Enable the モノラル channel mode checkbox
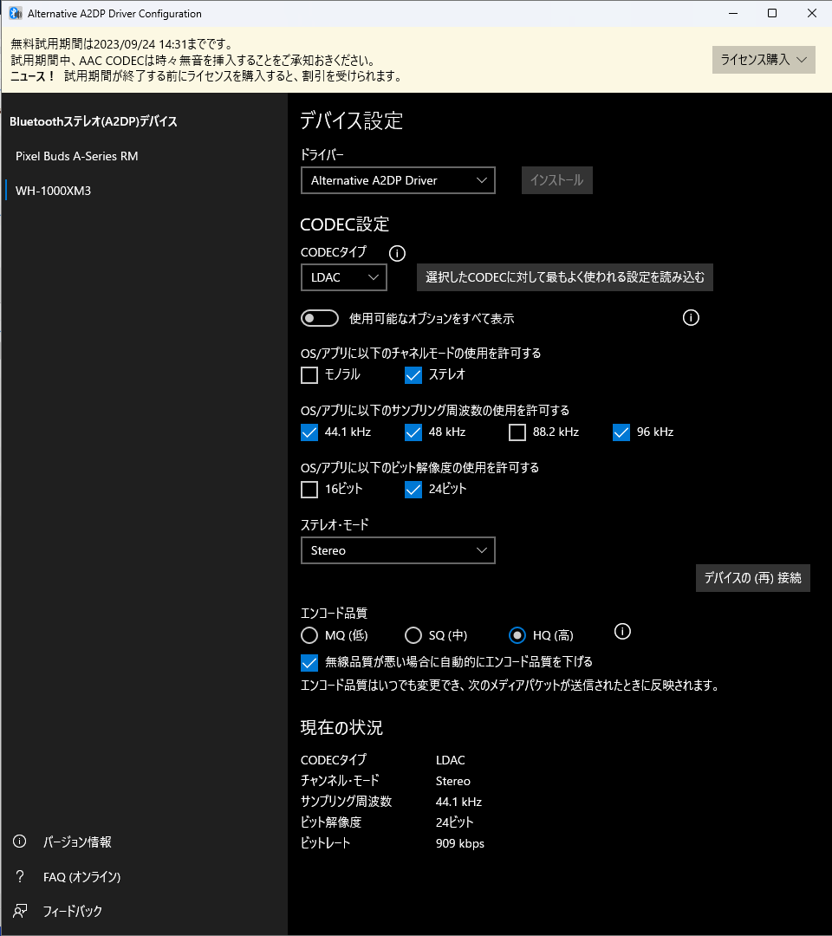Screen dimensions: 832x936 pos(309,375)
